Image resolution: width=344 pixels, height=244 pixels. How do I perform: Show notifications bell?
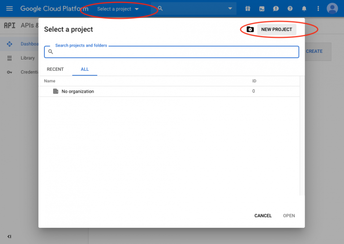coord(304,9)
